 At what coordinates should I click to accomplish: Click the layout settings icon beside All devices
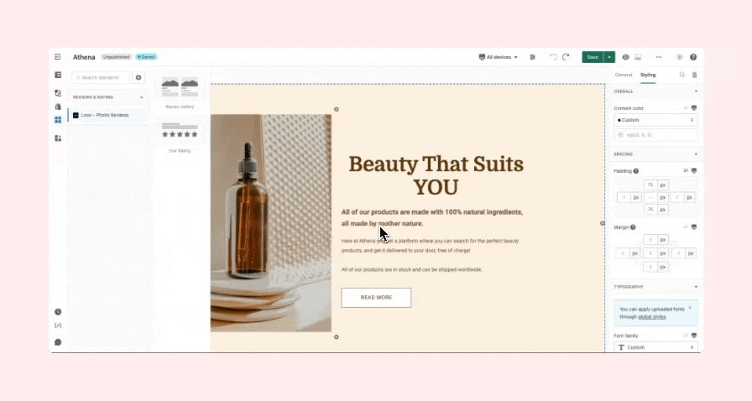[x=532, y=57]
